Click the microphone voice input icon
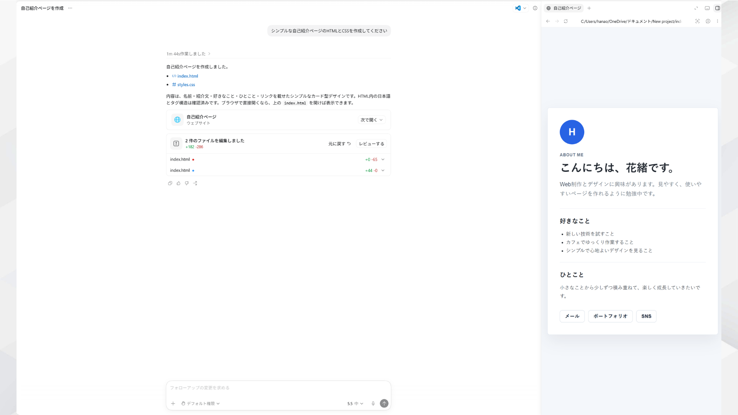 tap(373, 403)
